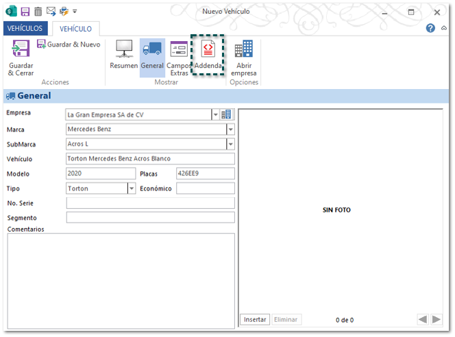Click the Segmento input field
Screen dimensions: 455x337
pyautogui.click(x=150, y=218)
